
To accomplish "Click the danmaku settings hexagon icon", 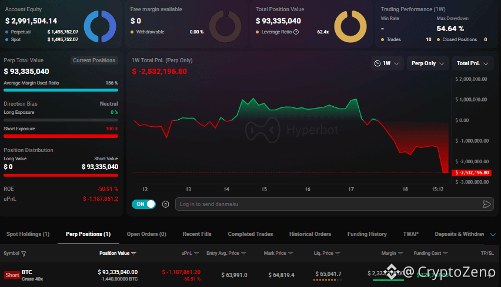I will point(165,204).
